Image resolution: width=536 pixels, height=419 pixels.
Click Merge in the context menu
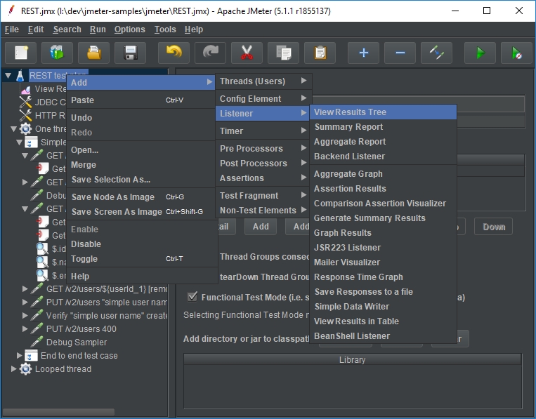coord(142,165)
